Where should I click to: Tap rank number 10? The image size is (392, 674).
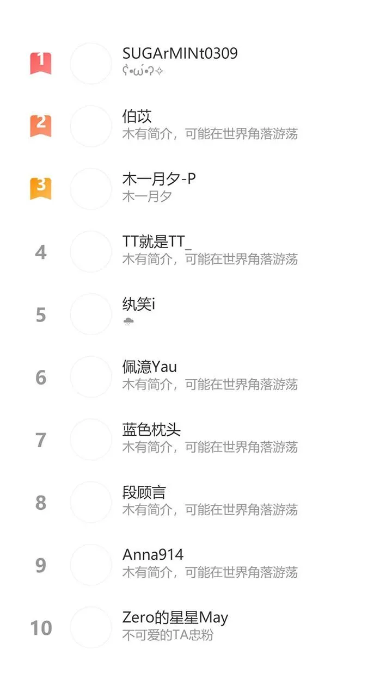[41, 628]
